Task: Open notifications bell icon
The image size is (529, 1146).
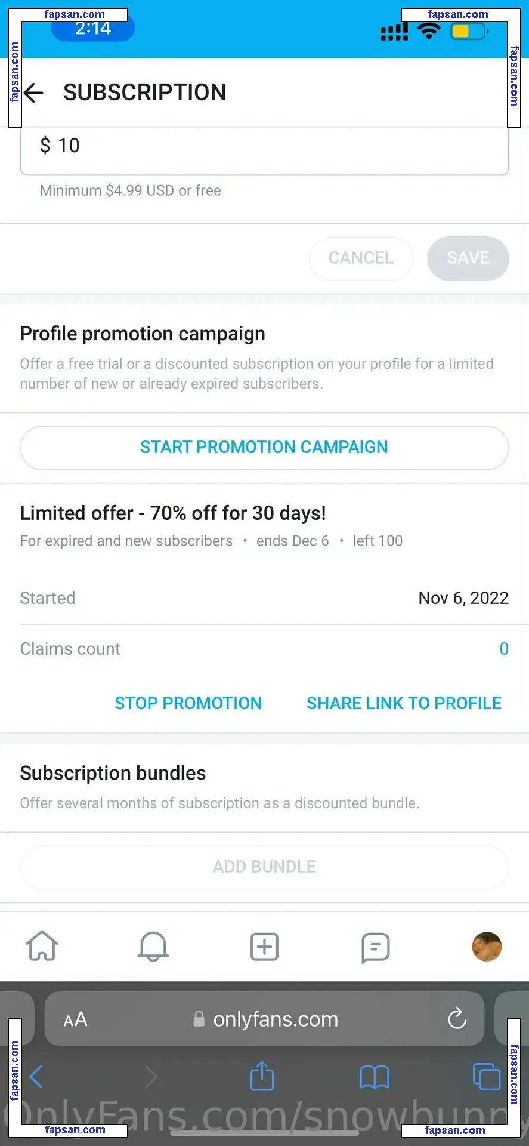Action: coord(153,946)
